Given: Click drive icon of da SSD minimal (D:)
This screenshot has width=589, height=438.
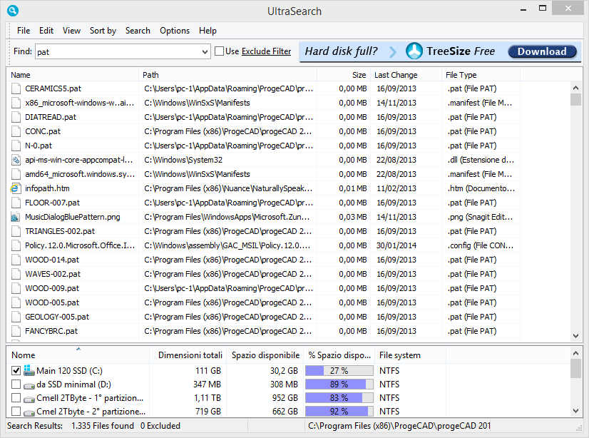Looking at the screenshot, I should point(29,385).
